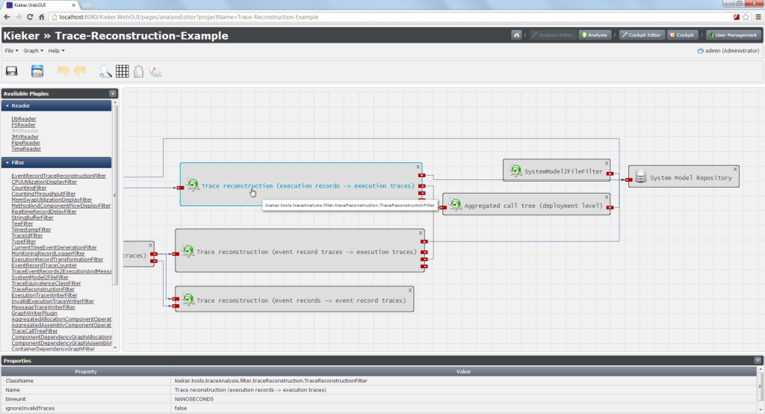The width and height of the screenshot is (765, 414).
Task: Open the Graph menu
Action: (x=33, y=51)
